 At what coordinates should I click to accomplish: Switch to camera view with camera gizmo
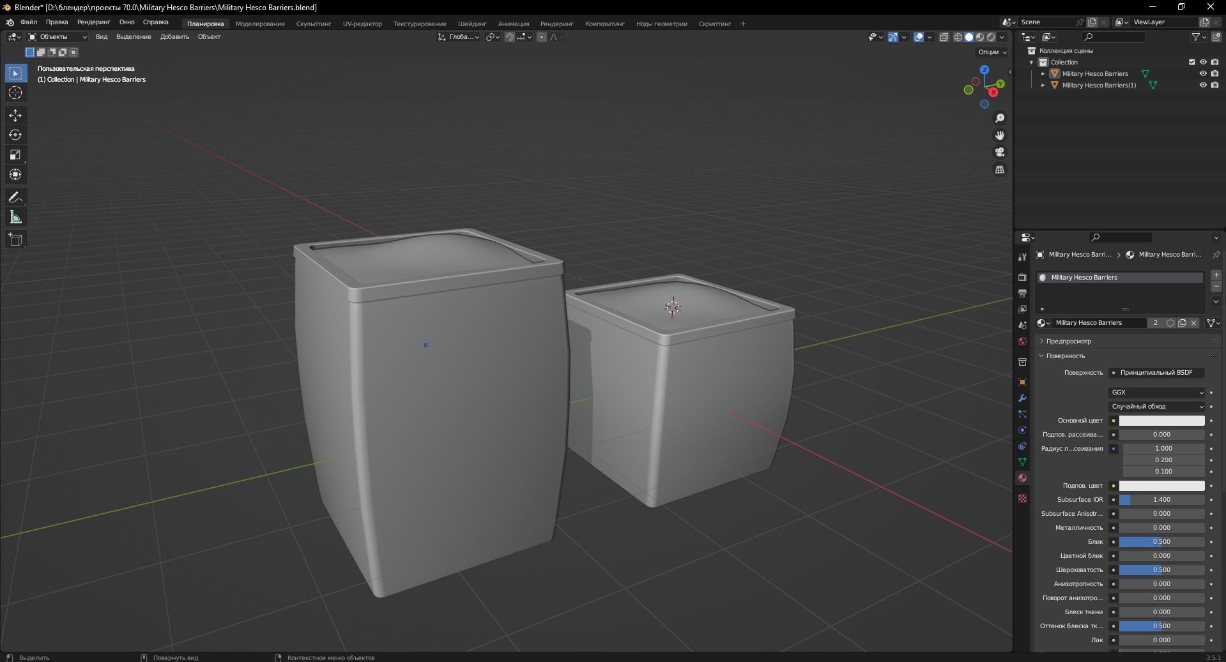pyautogui.click(x=1000, y=153)
